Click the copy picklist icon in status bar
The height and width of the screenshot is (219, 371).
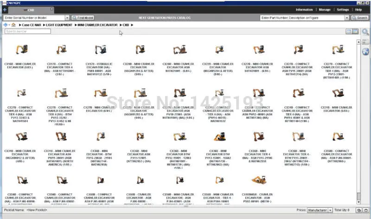tap(359, 210)
